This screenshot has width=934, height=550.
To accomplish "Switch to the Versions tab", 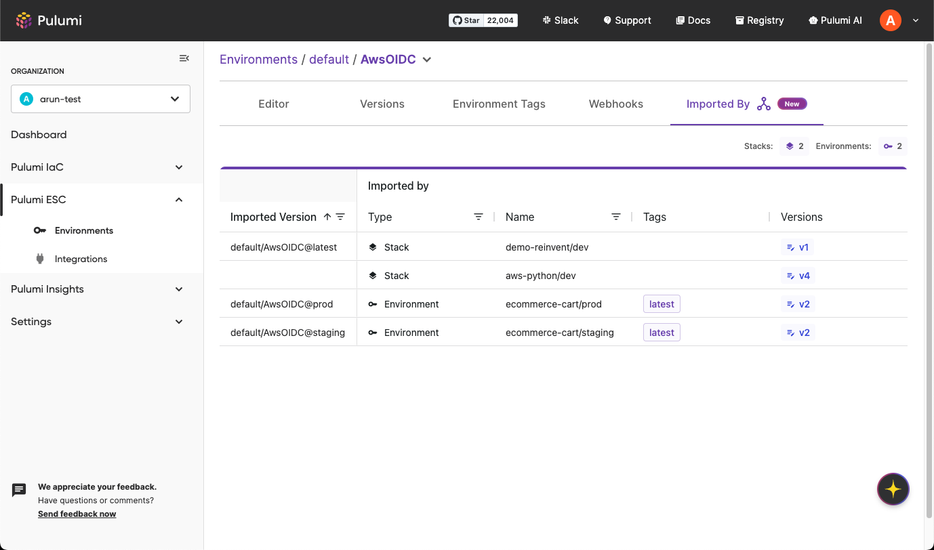I will point(382,104).
